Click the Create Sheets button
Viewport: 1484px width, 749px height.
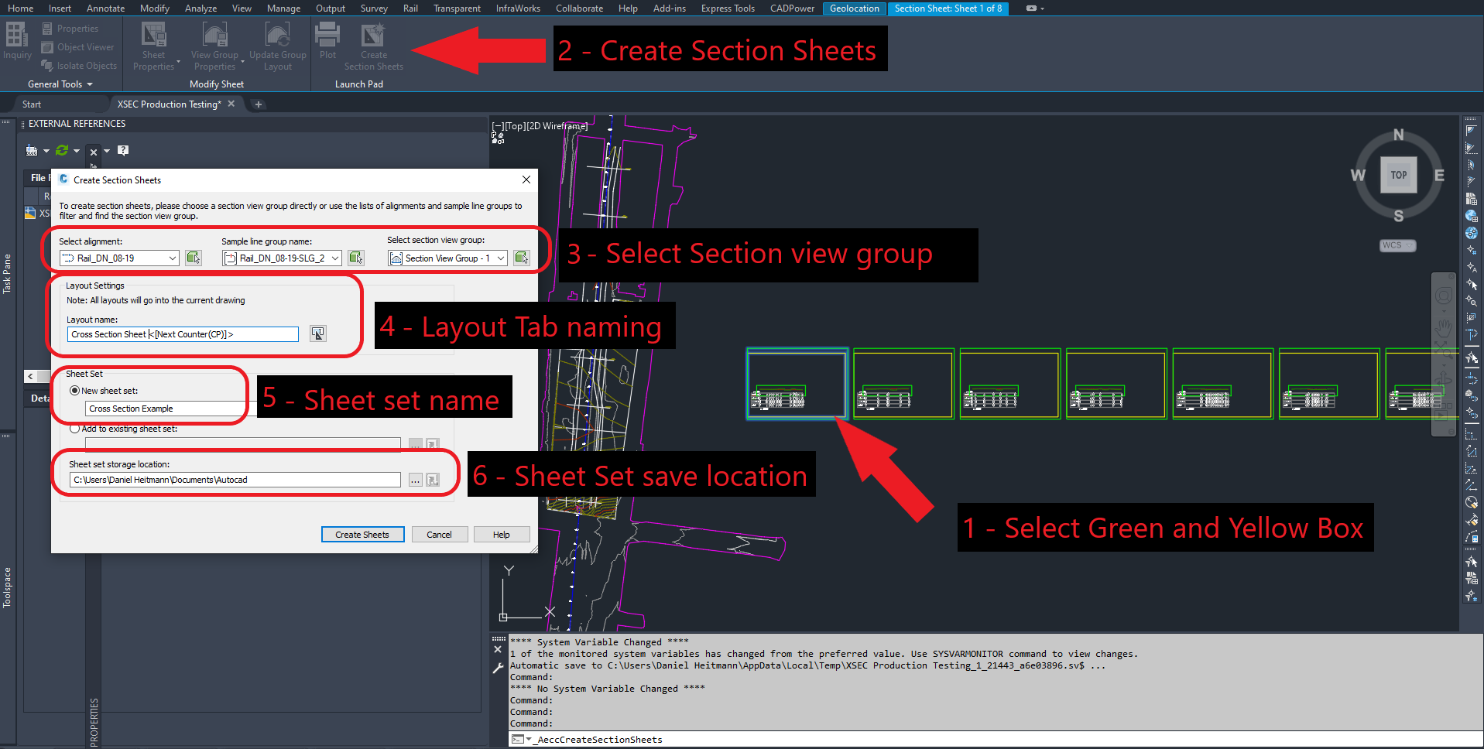pyautogui.click(x=362, y=535)
